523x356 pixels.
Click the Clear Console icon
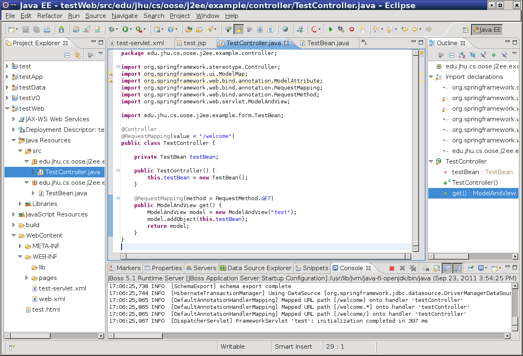point(425,268)
